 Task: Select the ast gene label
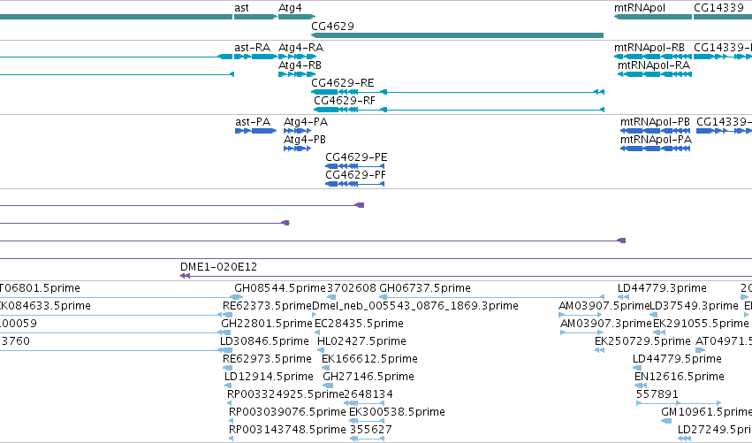click(241, 8)
